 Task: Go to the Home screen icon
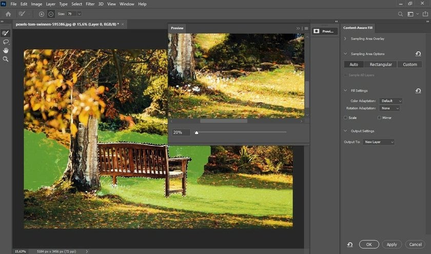pos(8,14)
